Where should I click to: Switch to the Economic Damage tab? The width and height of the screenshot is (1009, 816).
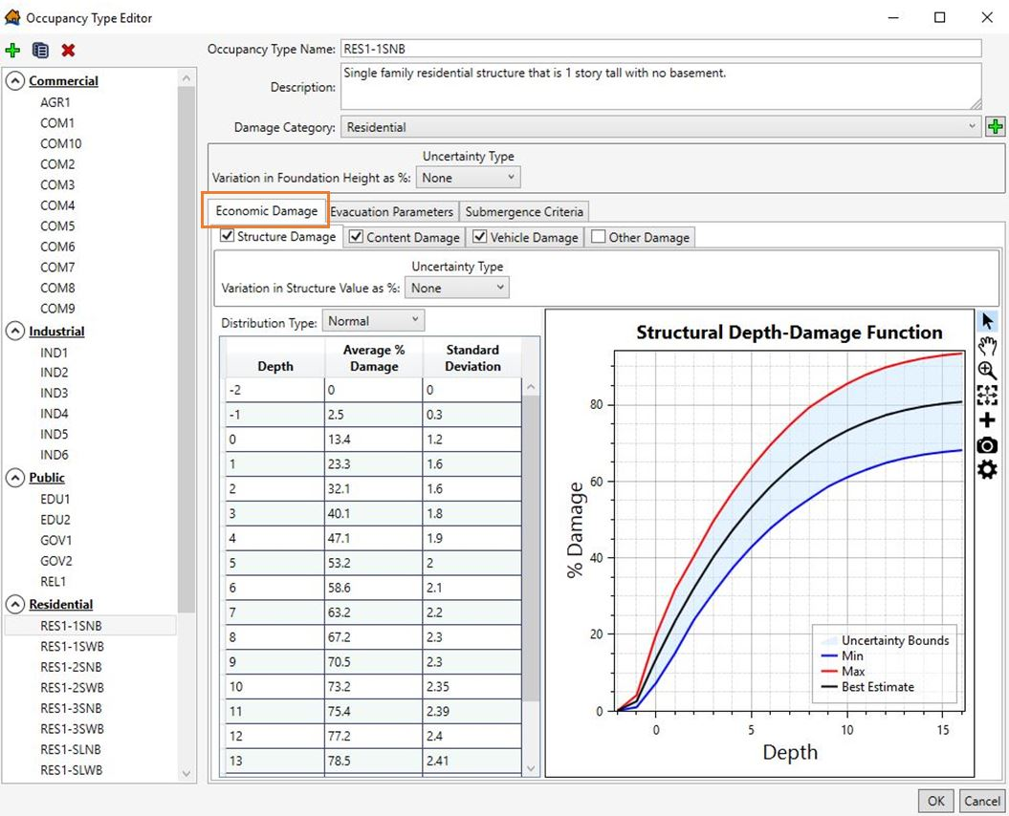point(267,211)
